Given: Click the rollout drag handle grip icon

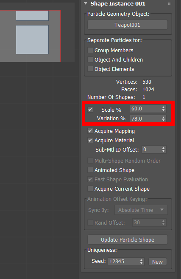Looking at the screenshot, I should point(170,3).
